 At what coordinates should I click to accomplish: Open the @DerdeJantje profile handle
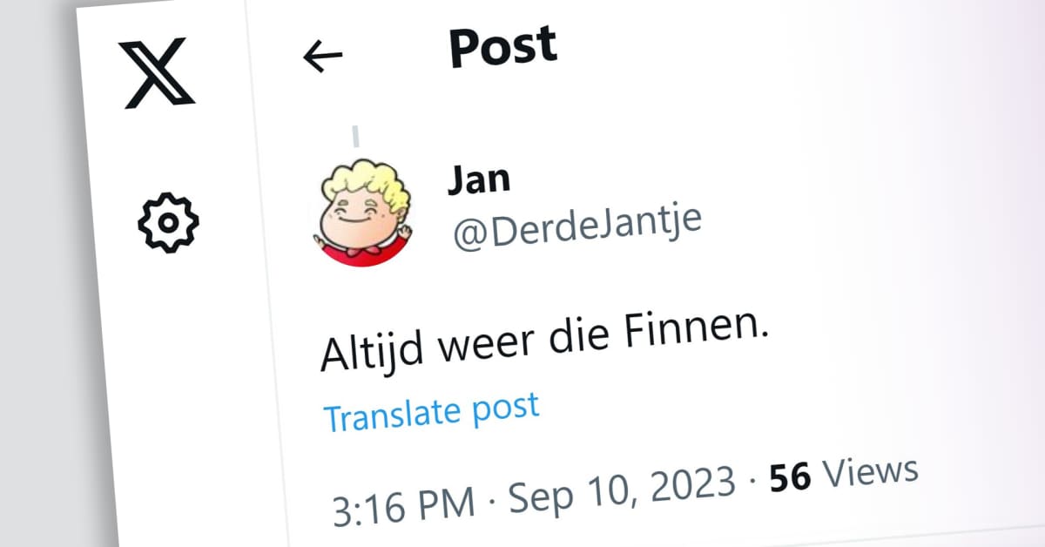[x=576, y=228]
